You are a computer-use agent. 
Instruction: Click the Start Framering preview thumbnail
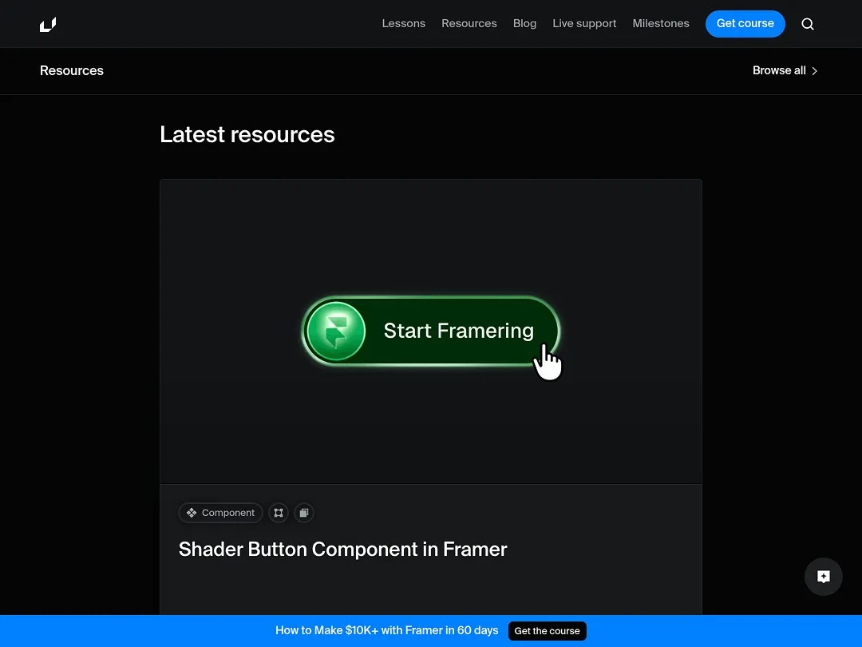[431, 331]
